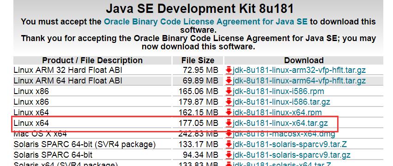Click the Download column header
Image resolution: width=393 pixels, height=166 pixels.
[303, 60]
